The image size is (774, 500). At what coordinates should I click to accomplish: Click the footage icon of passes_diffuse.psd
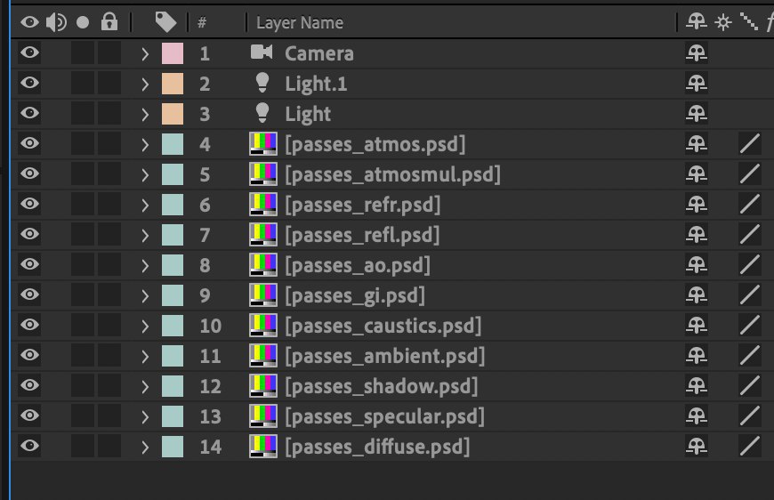263,447
